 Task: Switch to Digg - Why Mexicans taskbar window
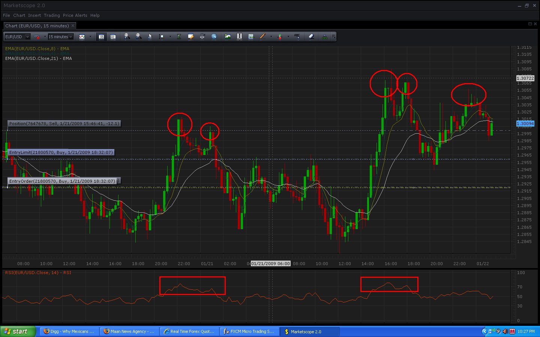(69, 331)
